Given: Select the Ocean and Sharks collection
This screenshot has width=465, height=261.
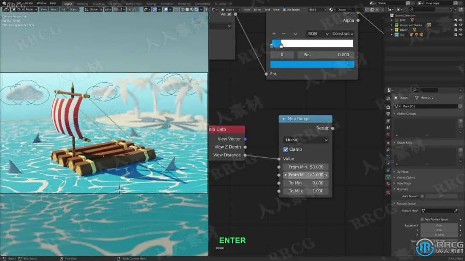Looking at the screenshot, I should [x=411, y=25].
